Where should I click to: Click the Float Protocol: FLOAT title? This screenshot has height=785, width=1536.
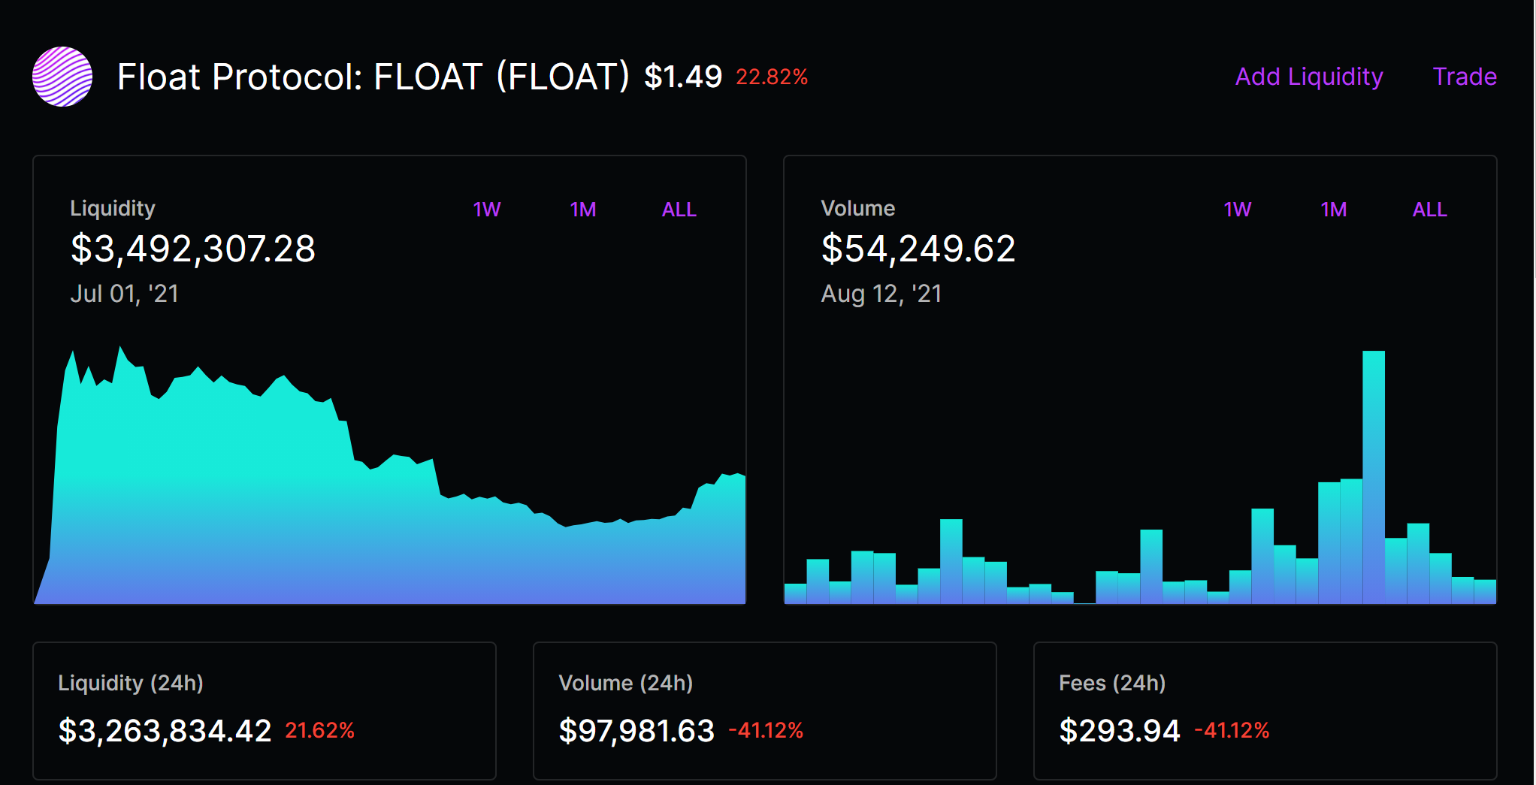point(373,77)
